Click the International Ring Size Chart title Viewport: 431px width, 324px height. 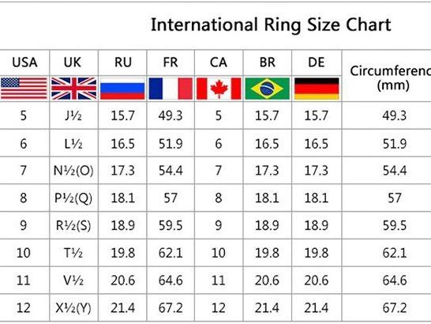point(271,24)
